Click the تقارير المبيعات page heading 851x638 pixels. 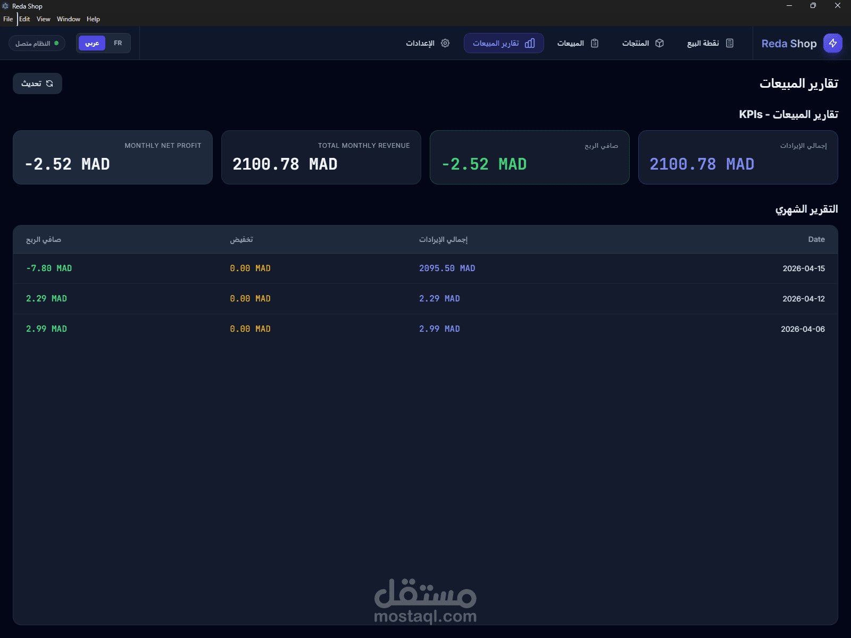click(799, 83)
